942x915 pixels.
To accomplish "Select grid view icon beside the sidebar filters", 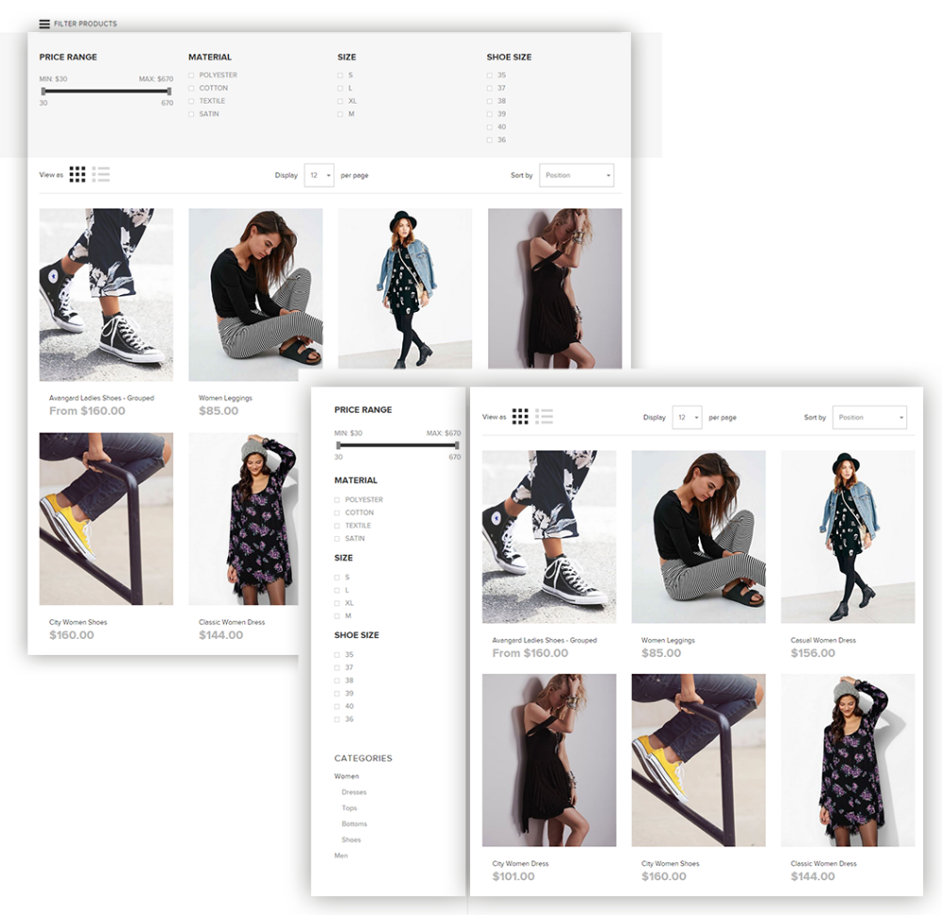I will [x=520, y=417].
